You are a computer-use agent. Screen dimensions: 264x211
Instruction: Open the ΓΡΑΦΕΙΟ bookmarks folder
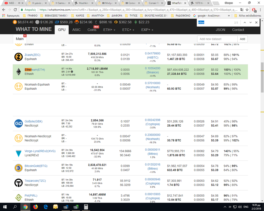(30, 16)
